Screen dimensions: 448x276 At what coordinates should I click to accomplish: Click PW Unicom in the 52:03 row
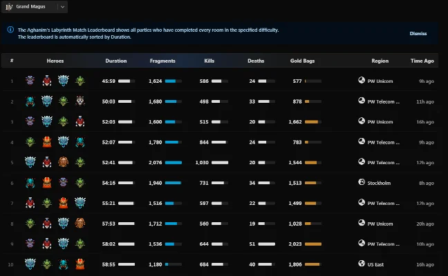click(x=380, y=121)
